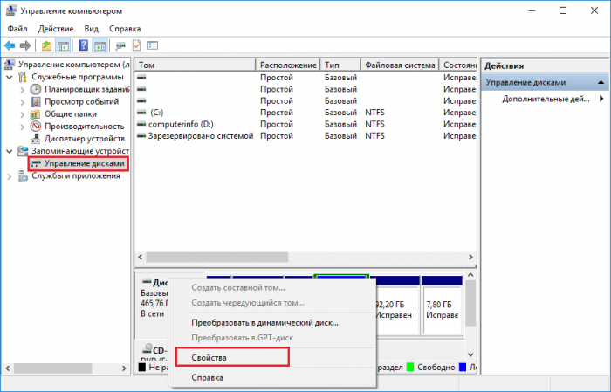Click the volume list horizontal scrollbar
The height and width of the screenshot is (392, 611).
point(305,258)
